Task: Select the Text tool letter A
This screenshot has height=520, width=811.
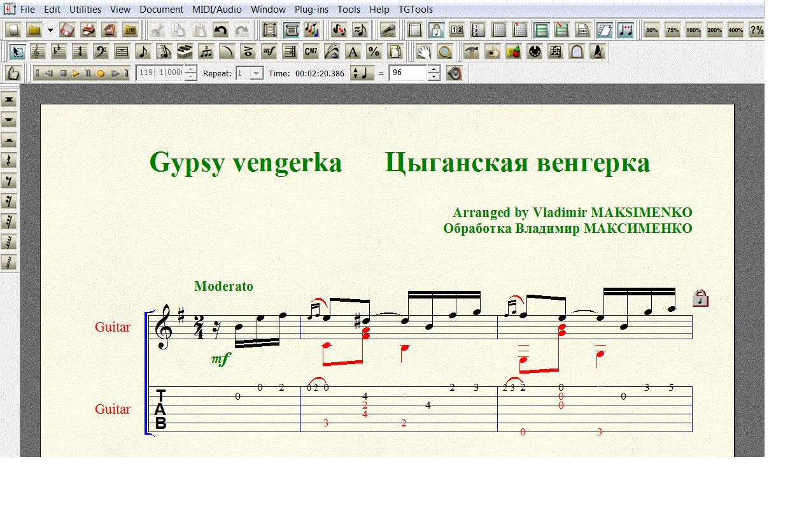Action: (x=353, y=52)
